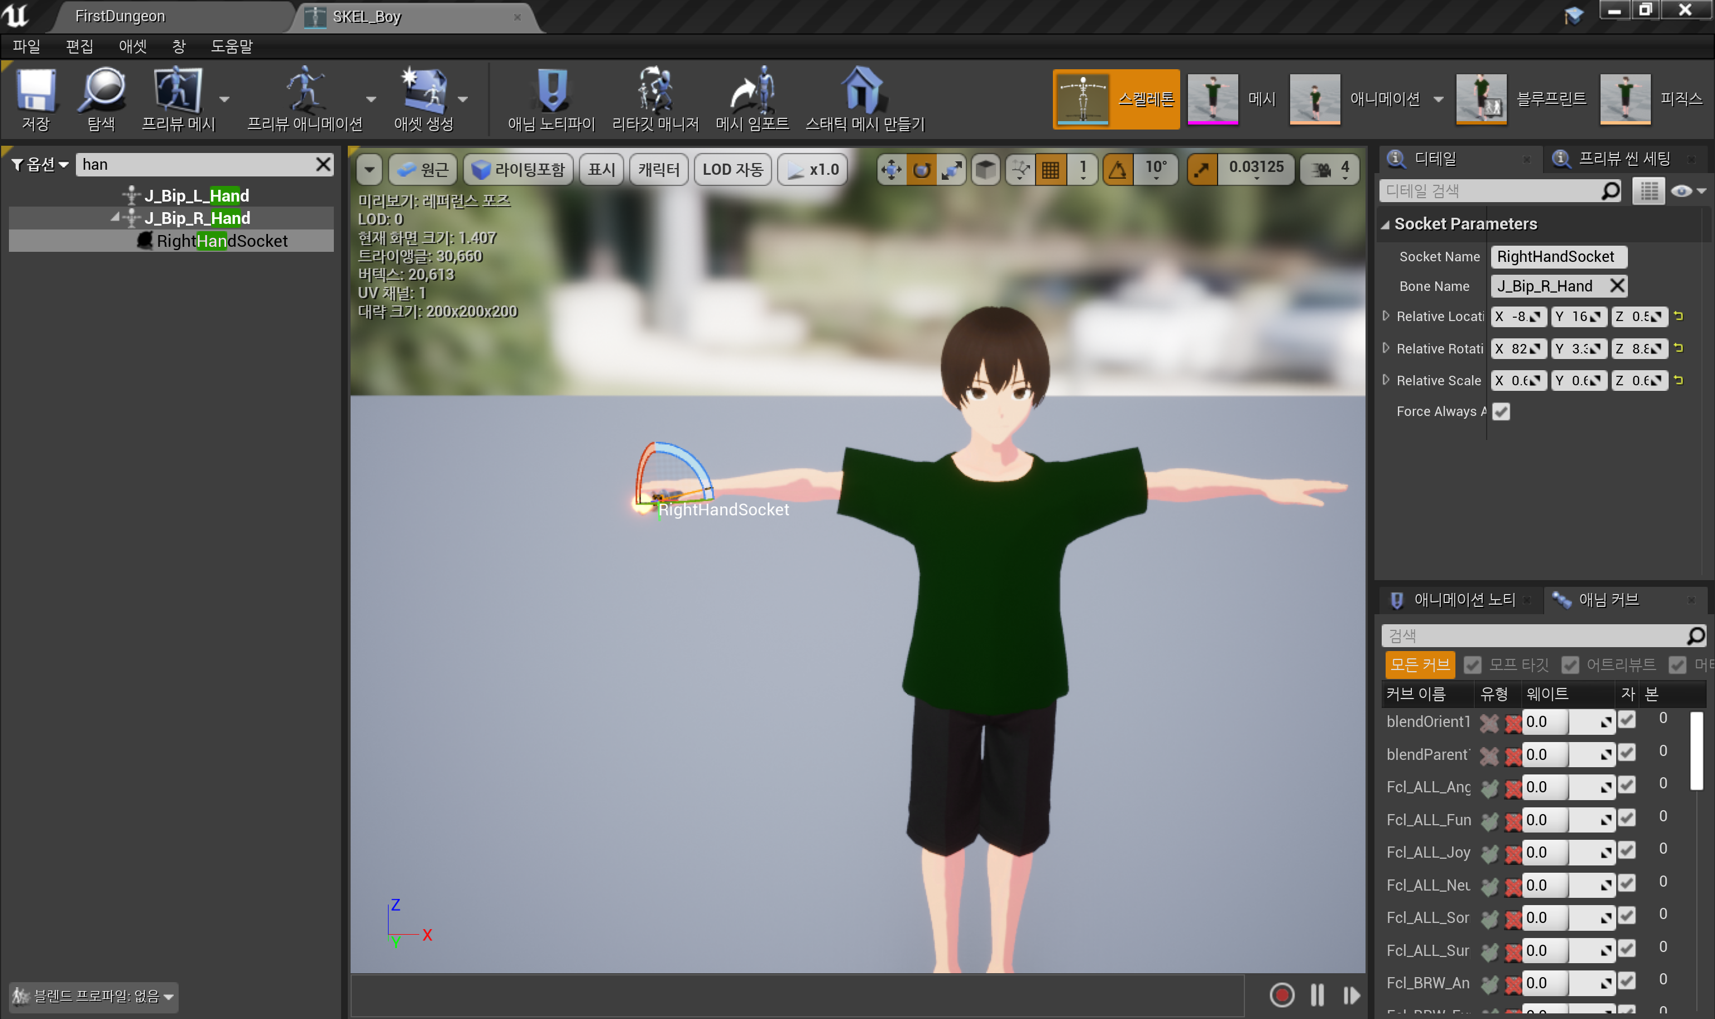This screenshot has height=1019, width=1715.
Task: Open the 옵션 filter dropdown in skeleton tree
Action: point(41,165)
